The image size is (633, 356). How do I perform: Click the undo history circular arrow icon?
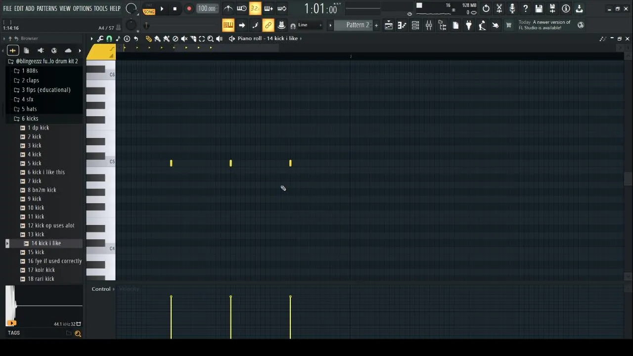pyautogui.click(x=486, y=8)
